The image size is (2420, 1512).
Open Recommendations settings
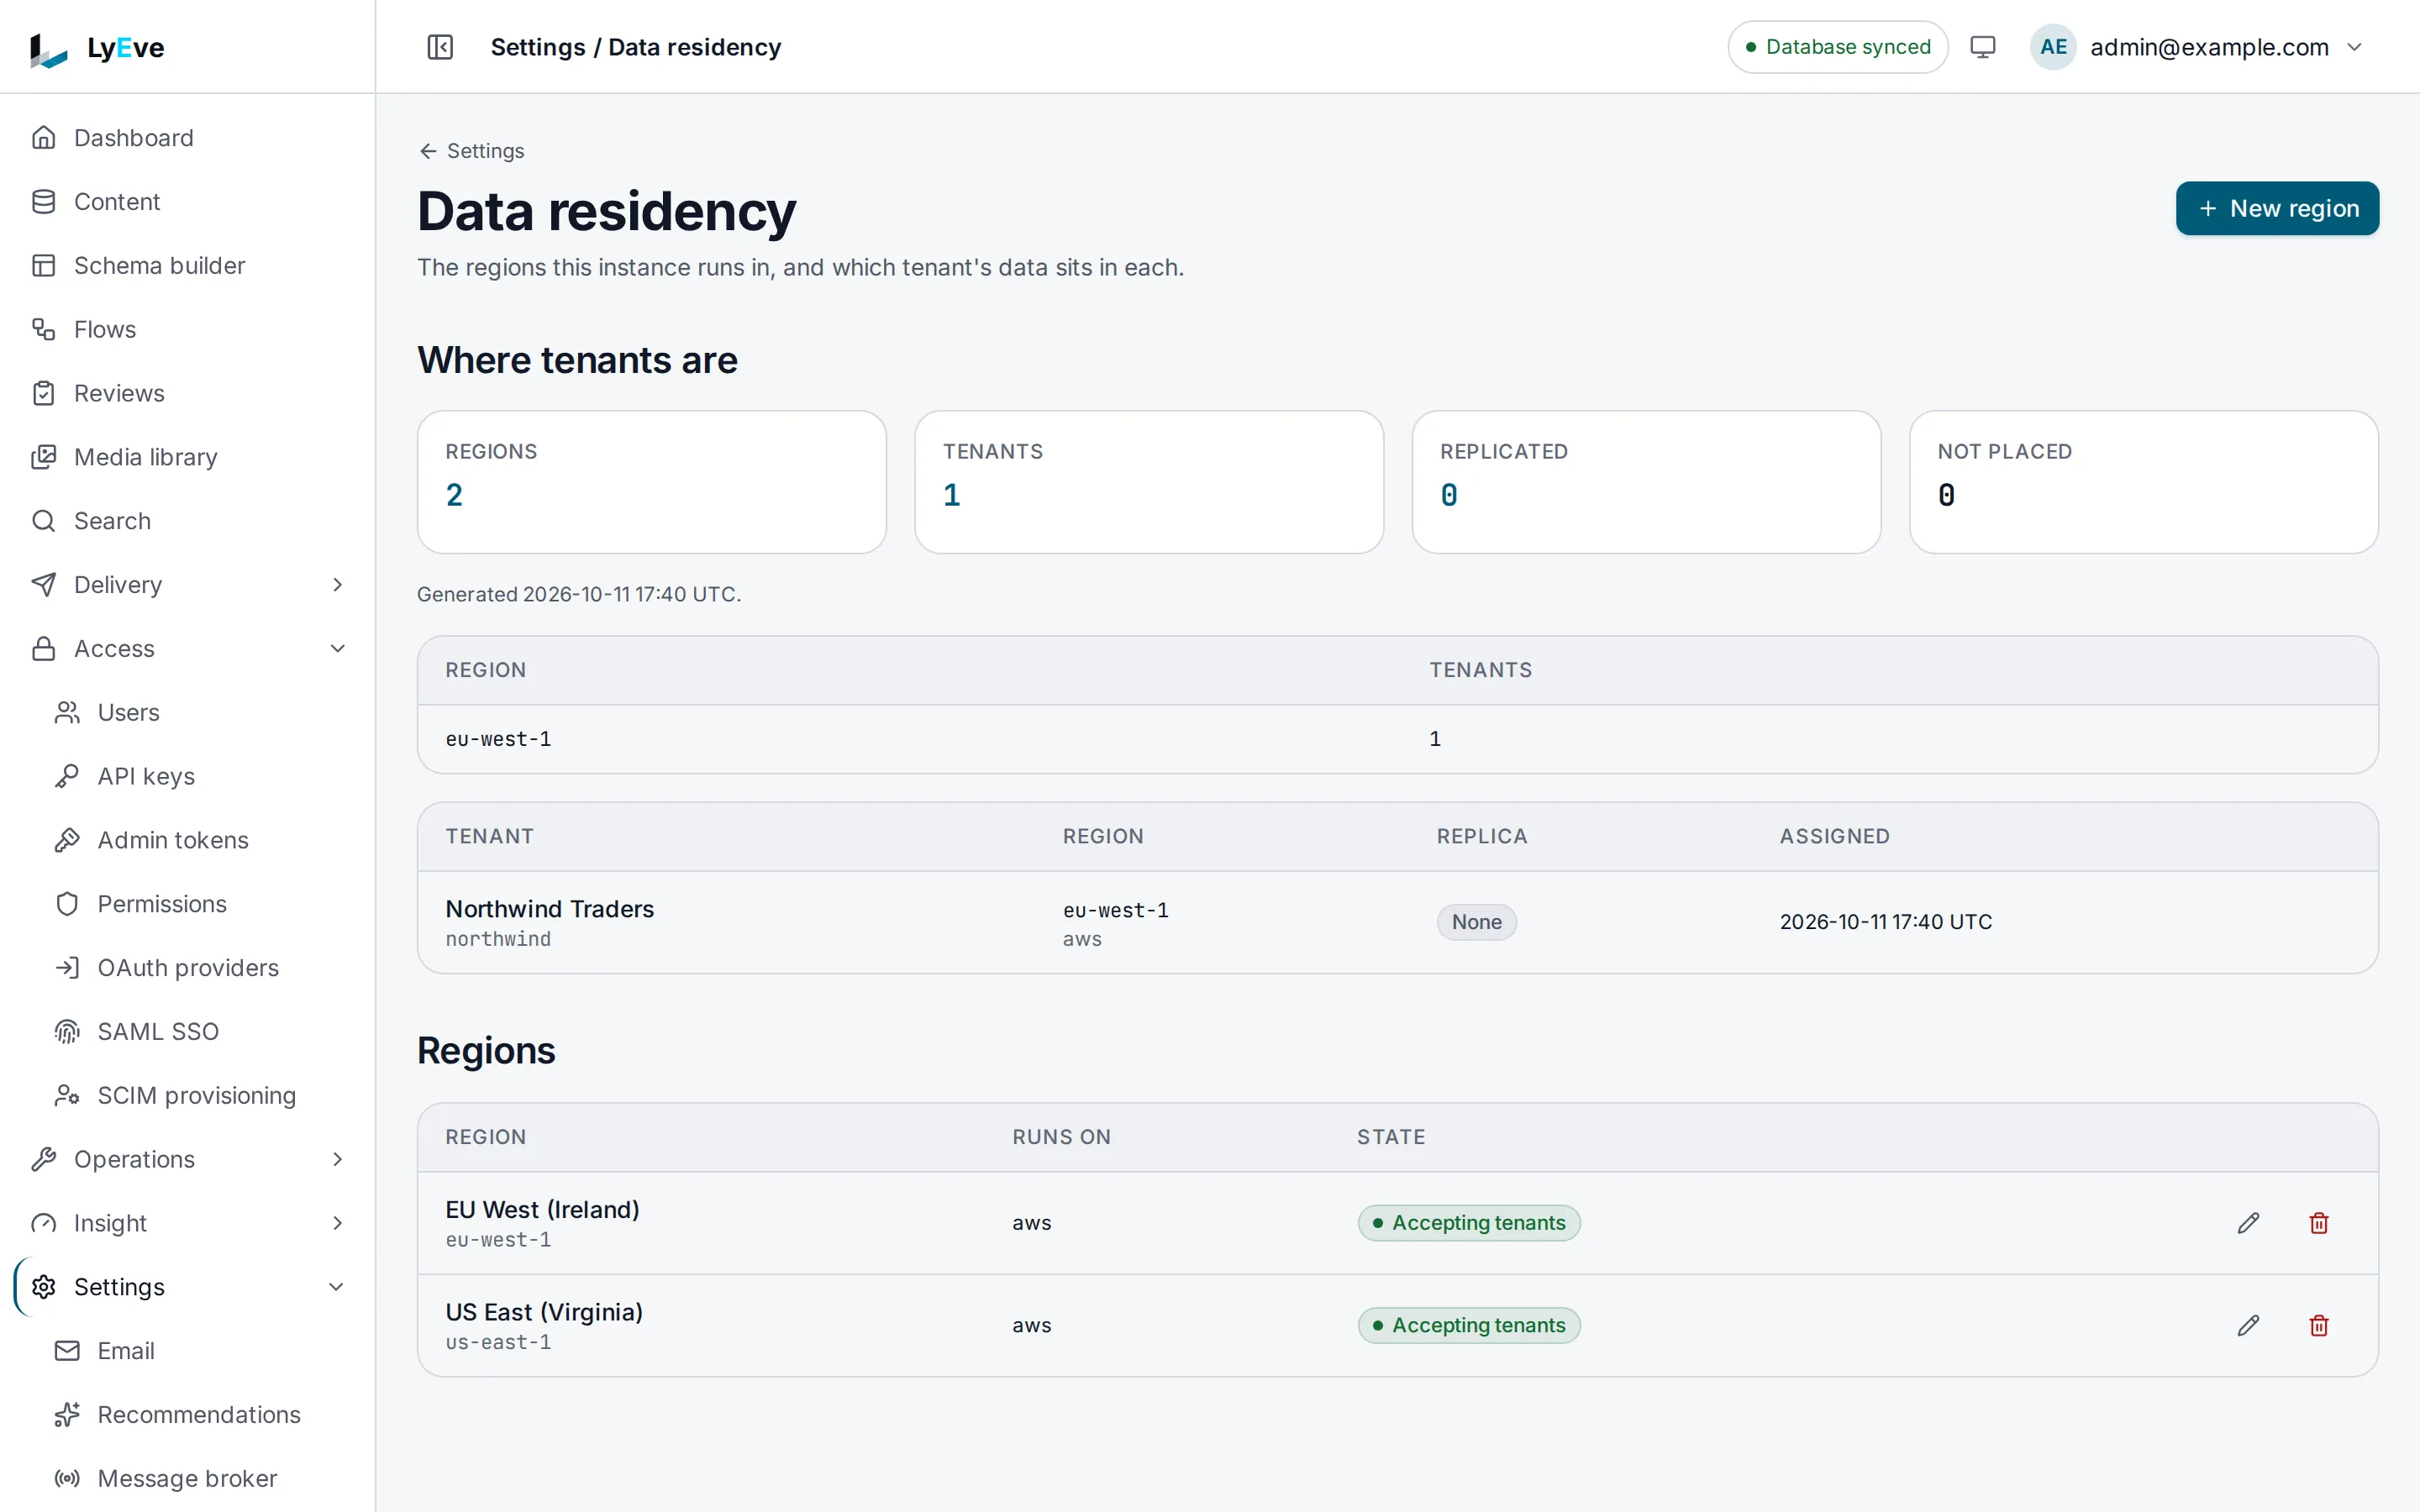[x=198, y=1415]
